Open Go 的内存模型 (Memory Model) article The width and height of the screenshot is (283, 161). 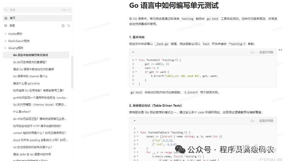(39, 105)
